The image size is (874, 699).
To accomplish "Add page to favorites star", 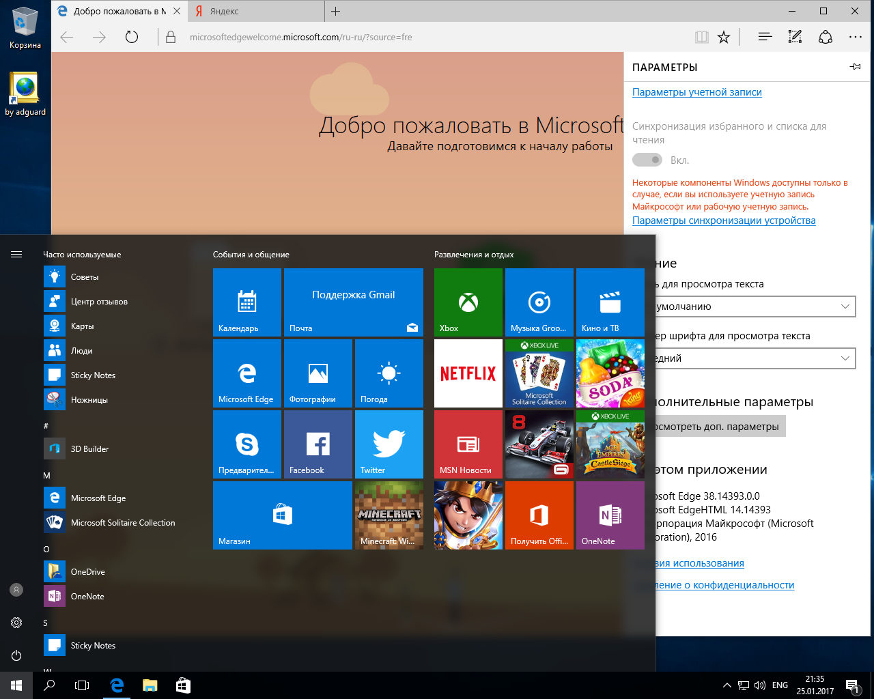I will [724, 37].
